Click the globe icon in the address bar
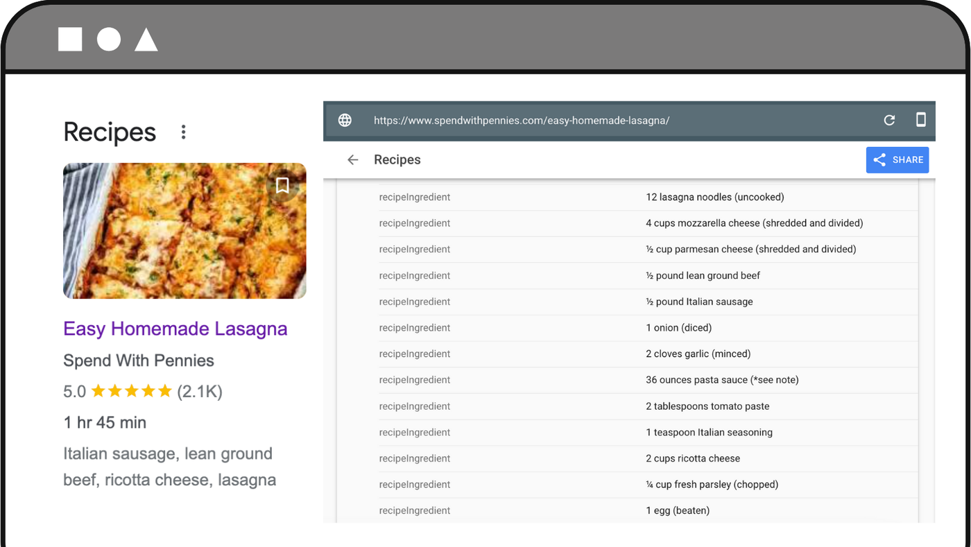The image size is (971, 547). pos(344,120)
